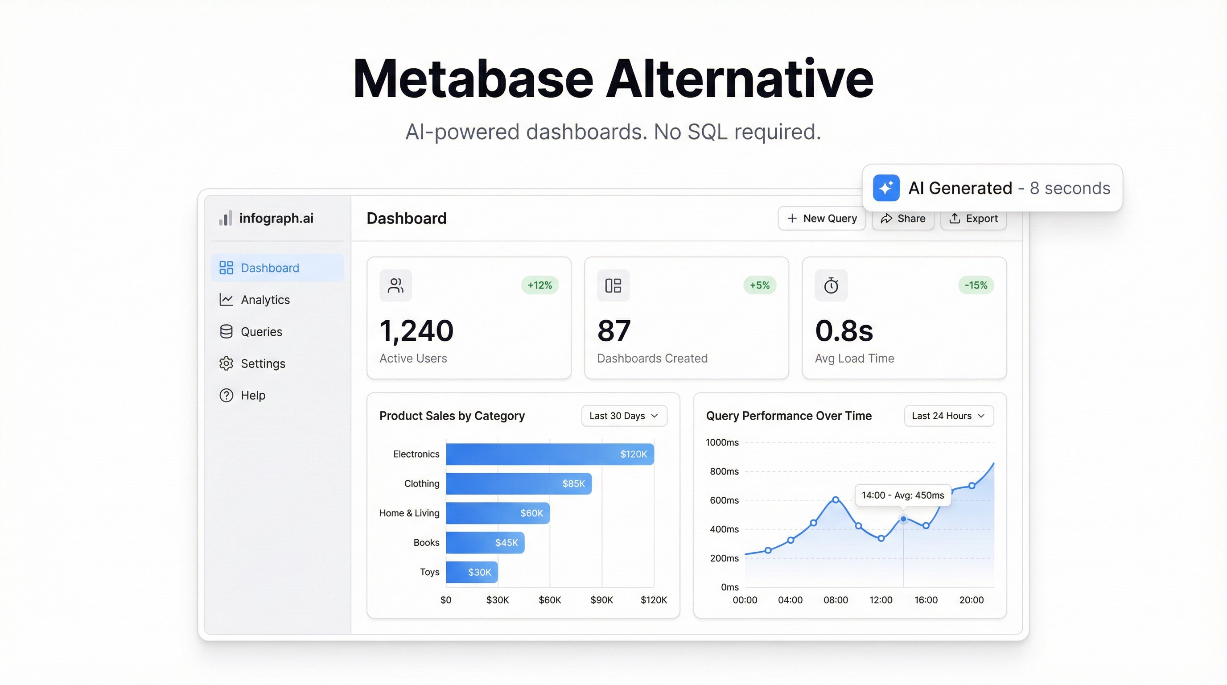
Task: Click the Electronics $120K bar
Action: click(x=548, y=454)
